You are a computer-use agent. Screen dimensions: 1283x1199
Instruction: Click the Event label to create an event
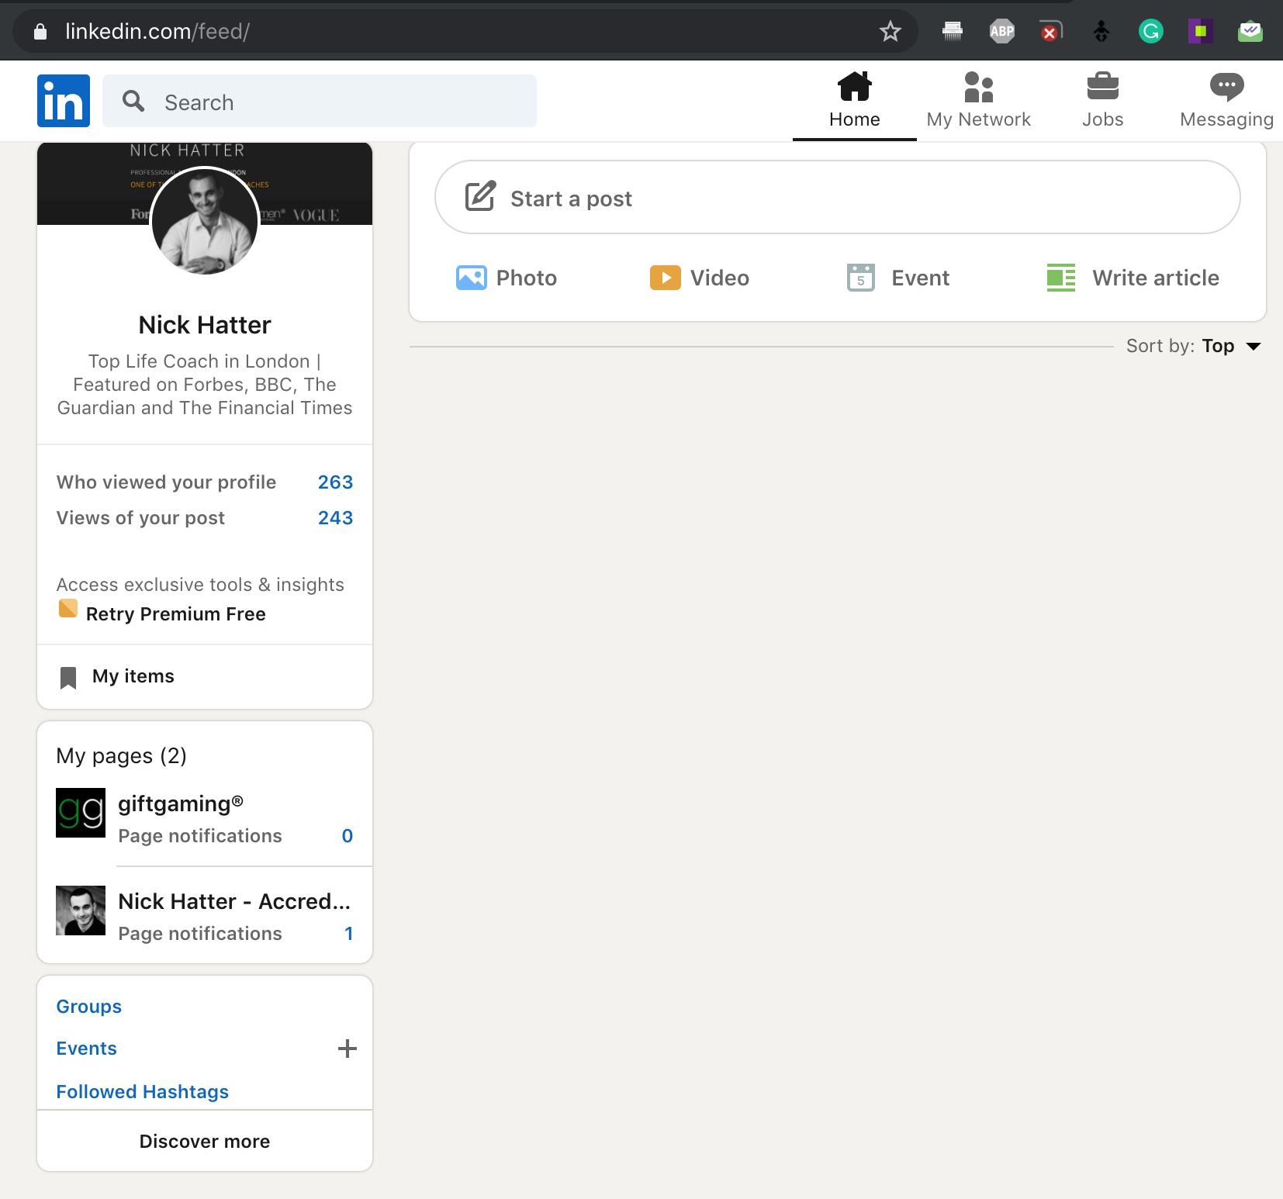tap(921, 278)
